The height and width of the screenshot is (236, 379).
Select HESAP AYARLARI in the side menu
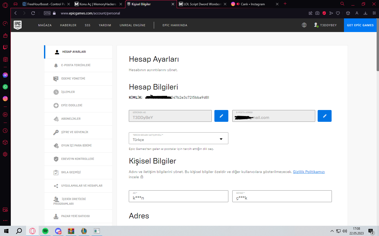[x=78, y=52]
